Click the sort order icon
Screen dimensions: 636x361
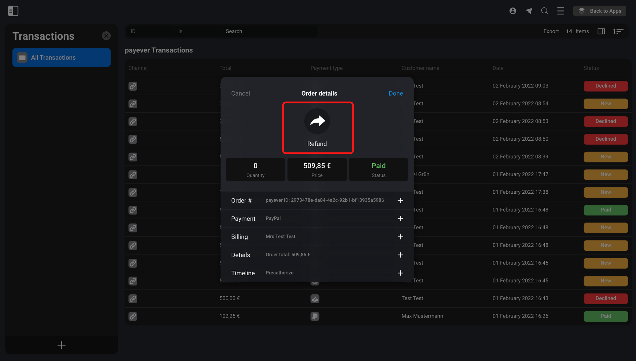coord(618,31)
